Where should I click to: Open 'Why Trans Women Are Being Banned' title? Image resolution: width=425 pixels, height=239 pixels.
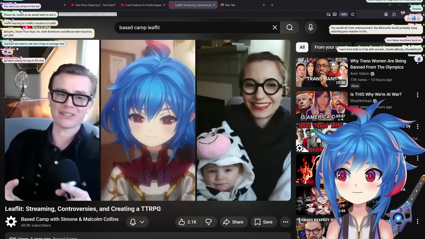coord(378,64)
